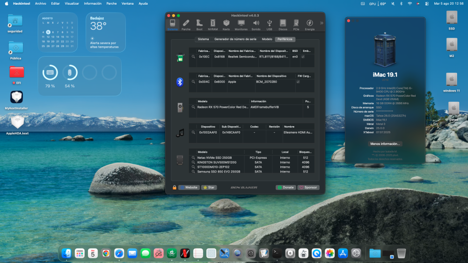468x263 pixels.
Task: Open the Parche toolbar section
Action: coord(186,25)
